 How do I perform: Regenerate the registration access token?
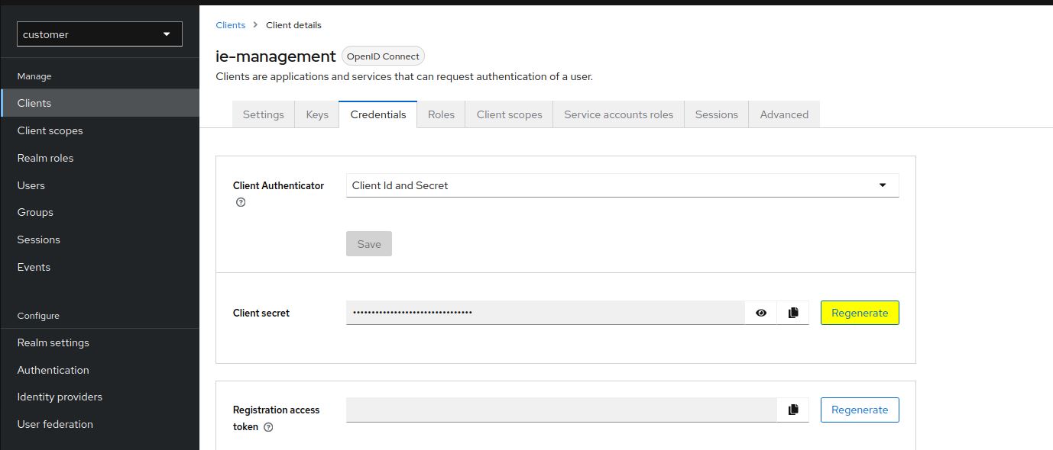click(x=860, y=410)
